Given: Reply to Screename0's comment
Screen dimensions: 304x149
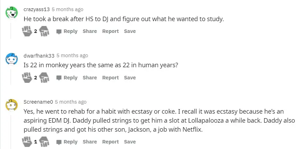Looking at the screenshot, I should point(67,142).
